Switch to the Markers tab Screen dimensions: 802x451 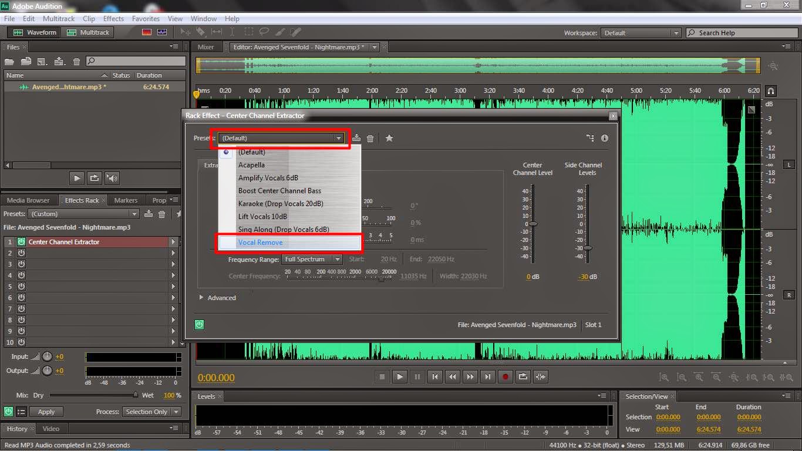click(126, 200)
